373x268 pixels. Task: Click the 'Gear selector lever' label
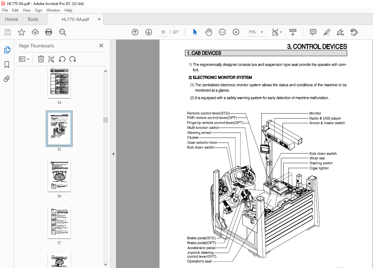pyautogui.click(x=202, y=143)
